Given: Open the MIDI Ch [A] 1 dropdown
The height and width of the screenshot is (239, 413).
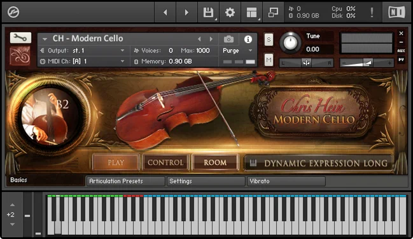Looking at the screenshot, I should point(83,61).
